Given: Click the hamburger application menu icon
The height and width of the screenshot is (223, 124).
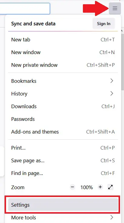Looking at the screenshot, I should tap(115, 8).
